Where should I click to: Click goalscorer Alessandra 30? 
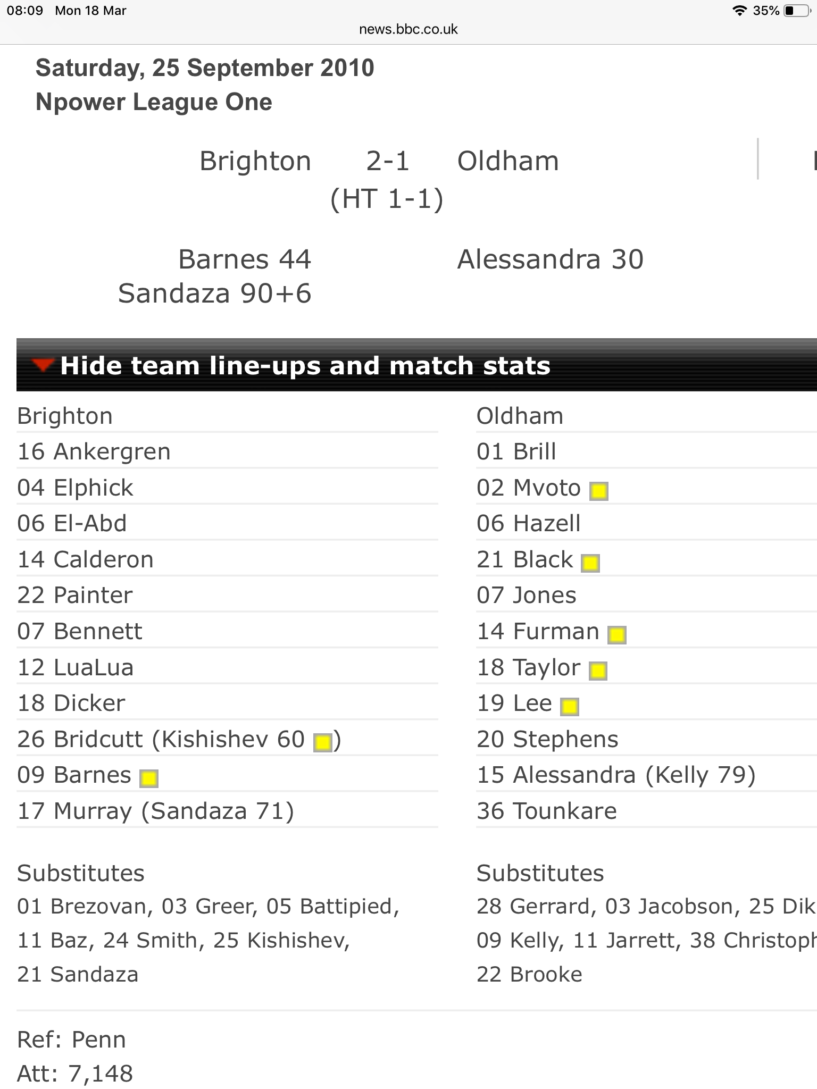(551, 259)
